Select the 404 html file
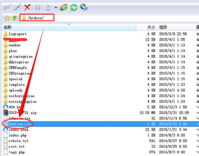The width and height of the screenshot is (199, 156). point(14,107)
